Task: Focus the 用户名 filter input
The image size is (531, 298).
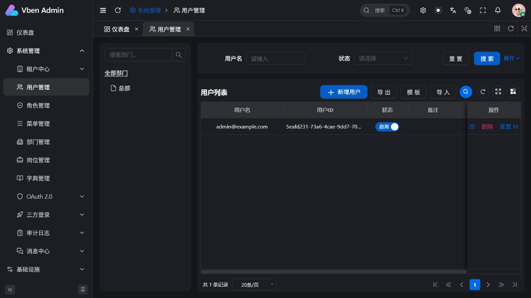Action: point(275,58)
